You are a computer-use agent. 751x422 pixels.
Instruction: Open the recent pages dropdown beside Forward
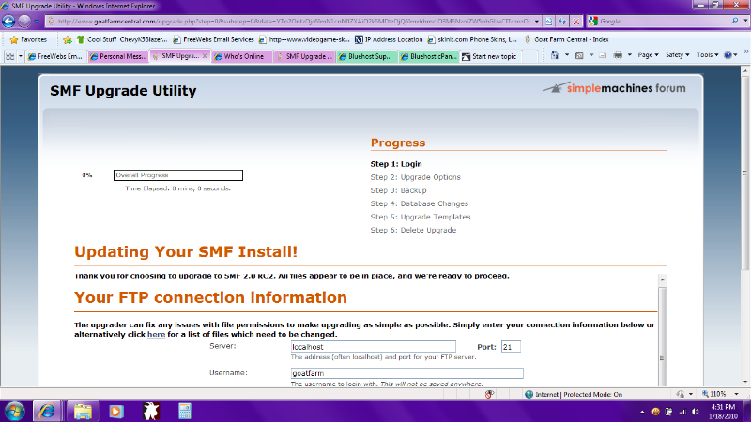click(37, 22)
